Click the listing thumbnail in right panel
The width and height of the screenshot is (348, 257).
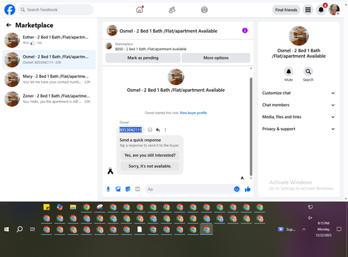point(299,36)
